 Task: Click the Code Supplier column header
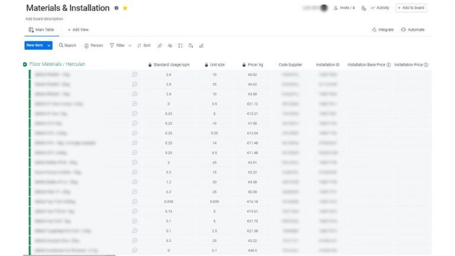pyautogui.click(x=290, y=65)
